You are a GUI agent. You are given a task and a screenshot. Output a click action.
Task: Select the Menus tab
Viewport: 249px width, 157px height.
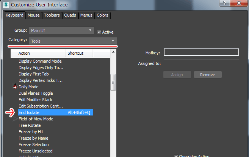pos(86,15)
